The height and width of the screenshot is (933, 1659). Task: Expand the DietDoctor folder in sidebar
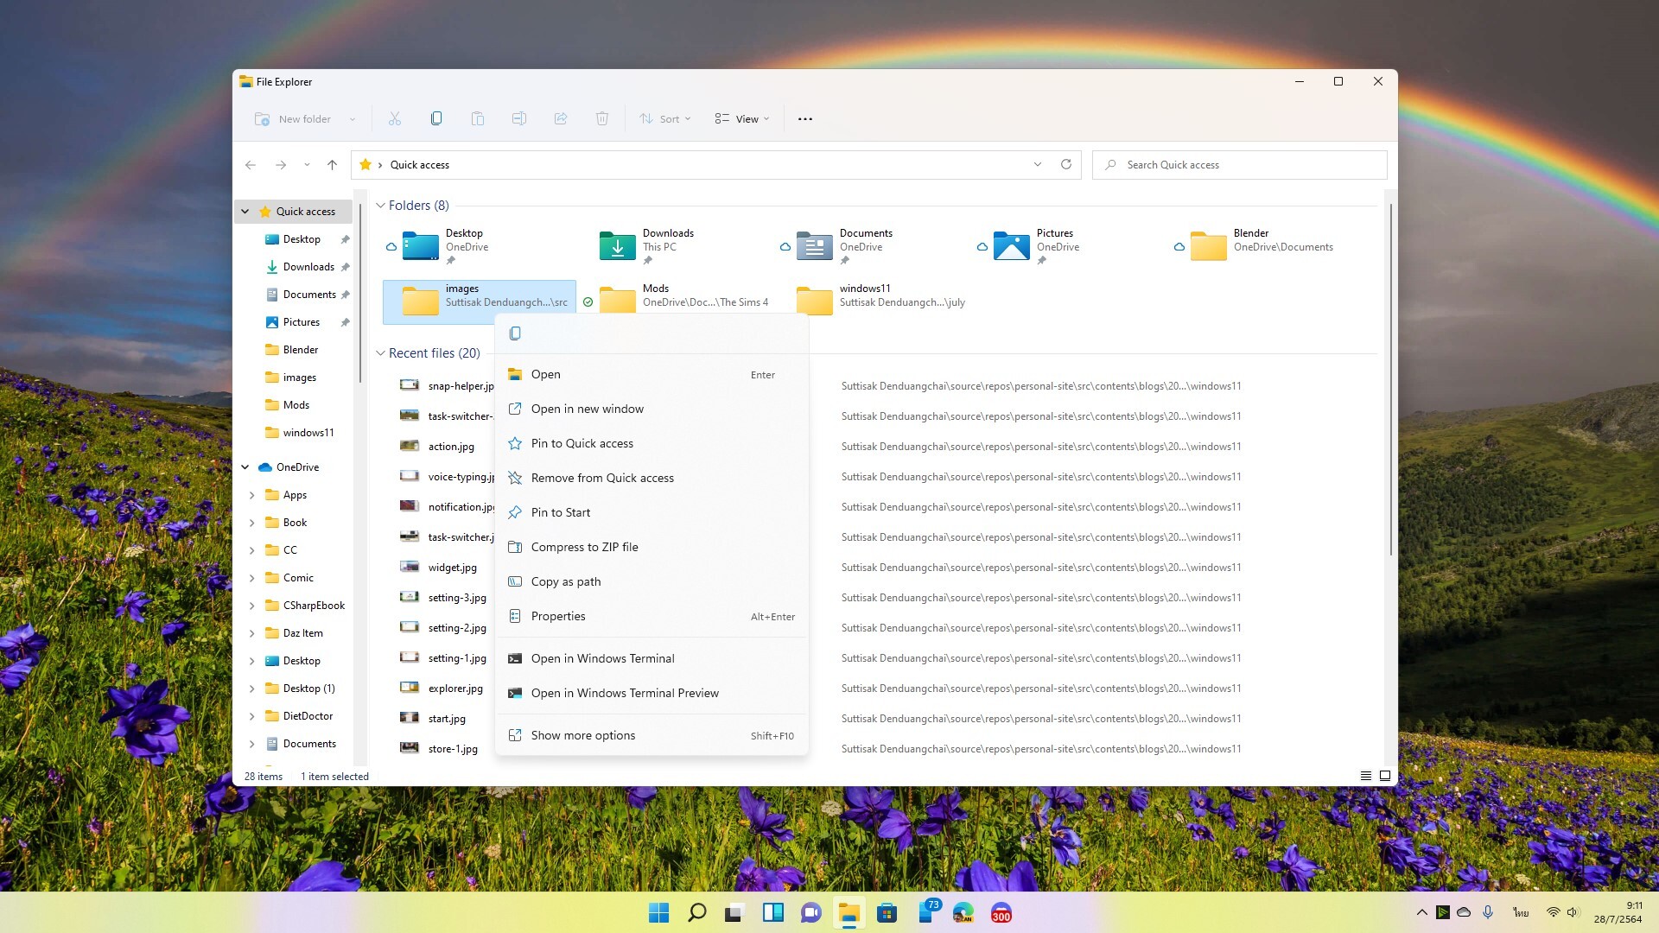click(252, 716)
